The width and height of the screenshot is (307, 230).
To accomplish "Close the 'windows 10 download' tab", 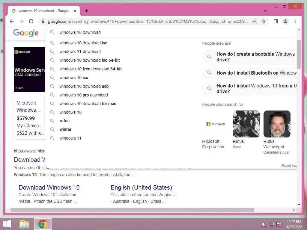I will coord(75,11).
